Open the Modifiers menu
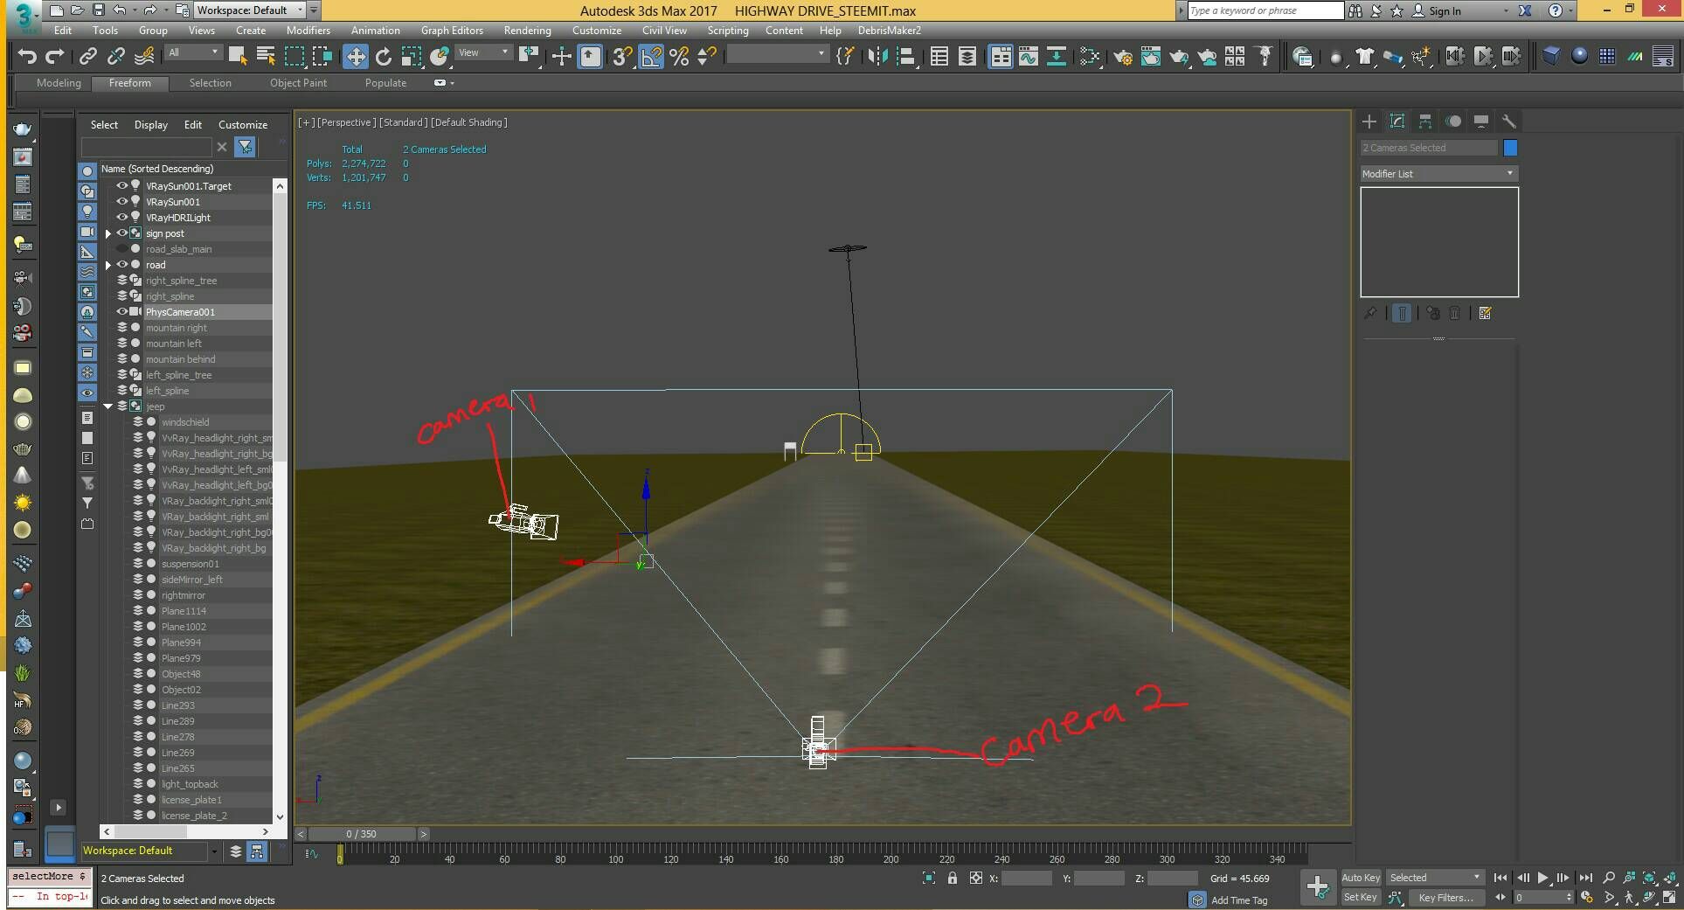This screenshot has height=910, width=1684. 308,31
